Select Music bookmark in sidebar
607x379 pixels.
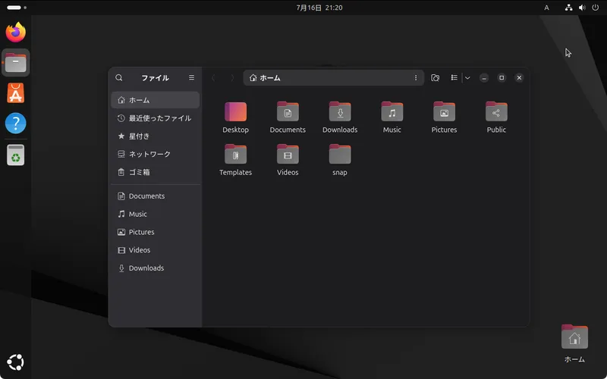point(156,214)
